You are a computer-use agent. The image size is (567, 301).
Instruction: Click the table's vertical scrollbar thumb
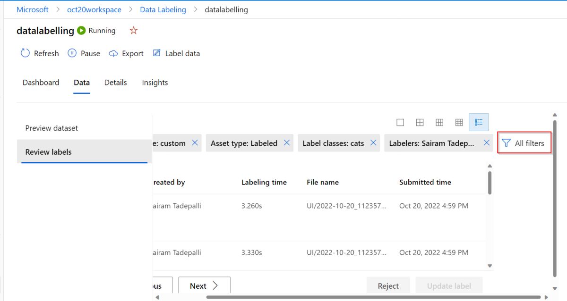click(x=490, y=183)
